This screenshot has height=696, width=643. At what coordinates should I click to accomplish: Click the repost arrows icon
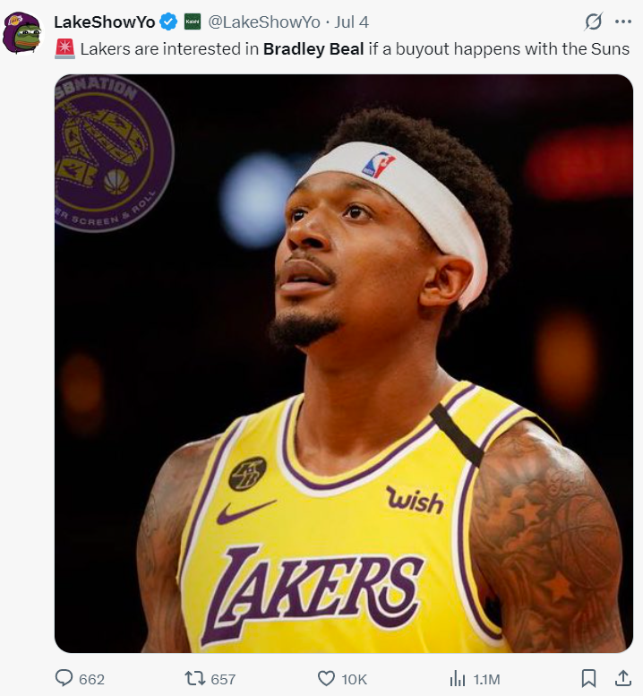coord(195,678)
